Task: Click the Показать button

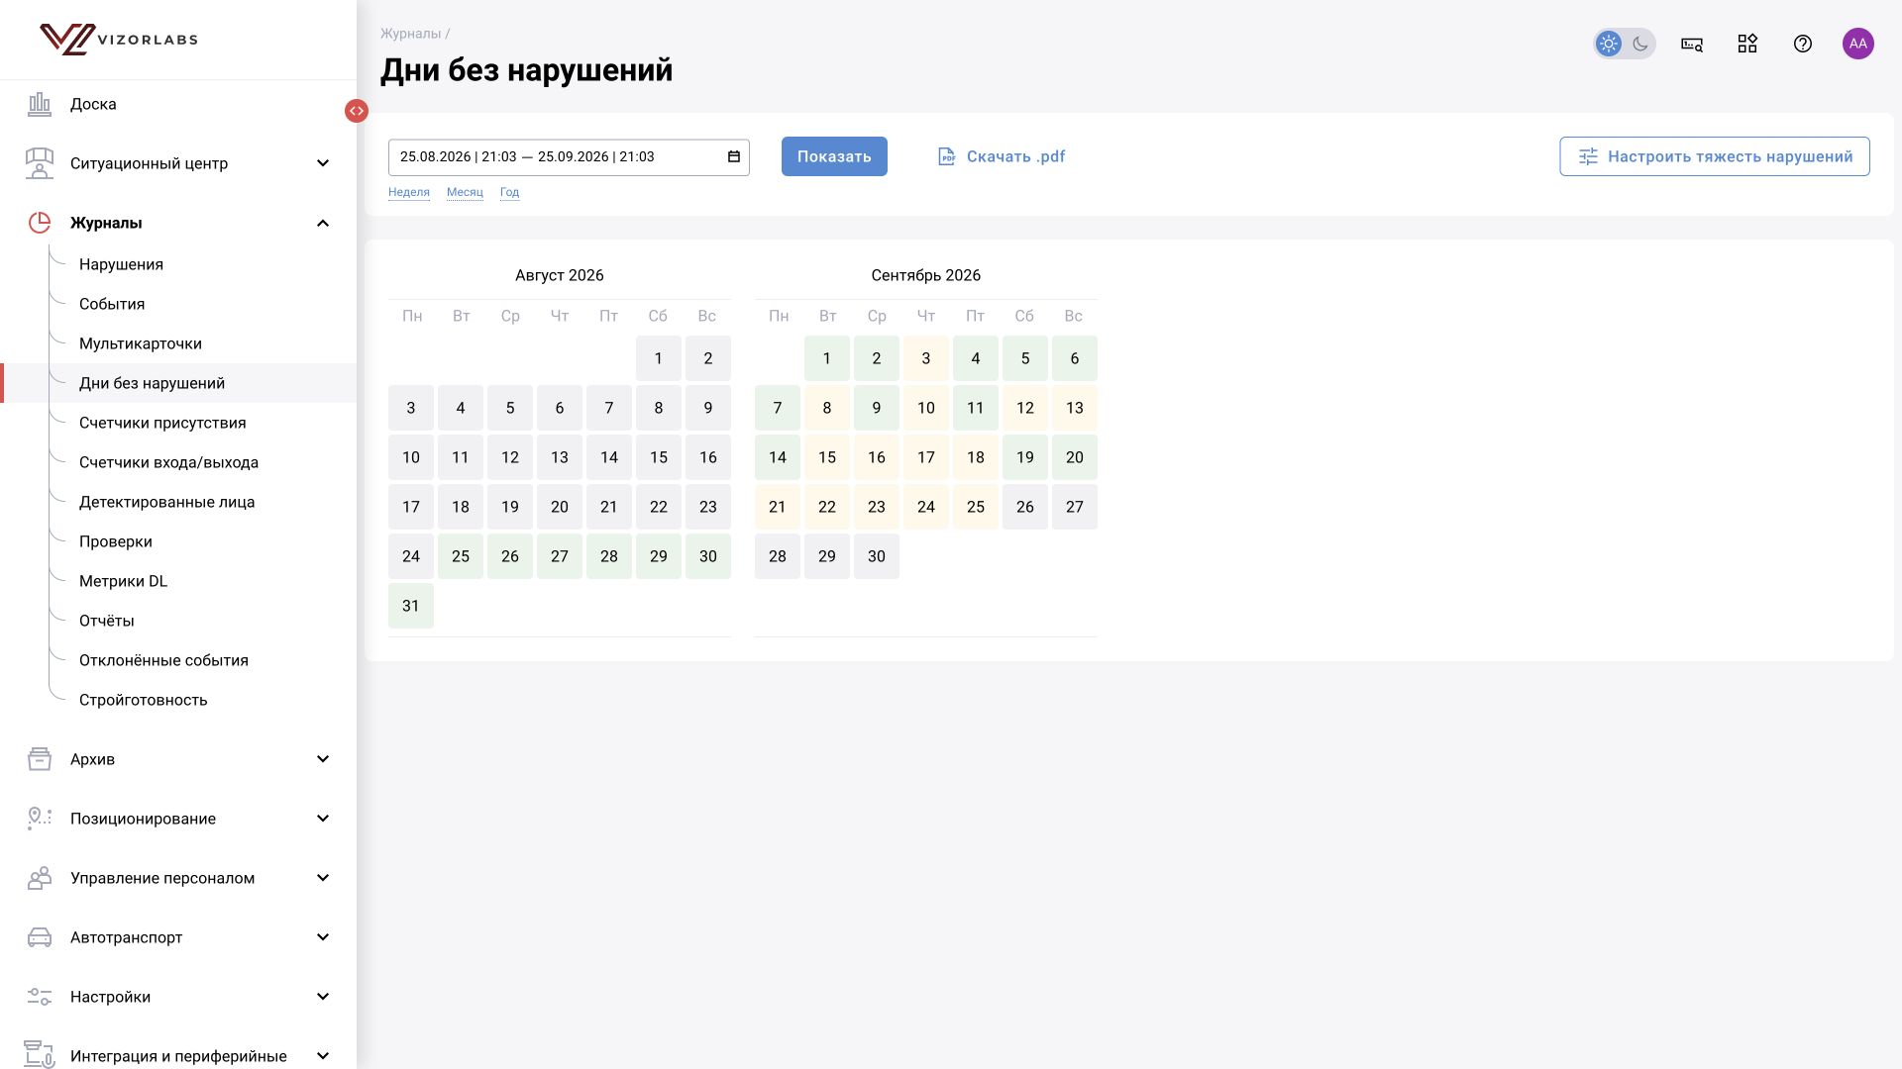Action: click(834, 156)
